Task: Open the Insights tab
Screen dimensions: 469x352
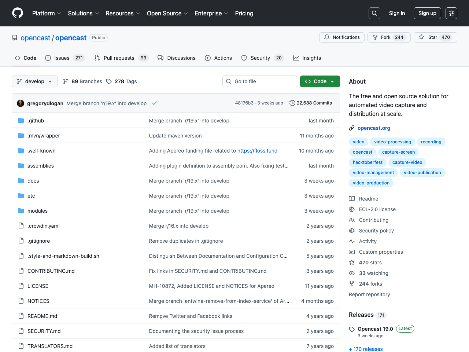Action: pyautogui.click(x=307, y=58)
